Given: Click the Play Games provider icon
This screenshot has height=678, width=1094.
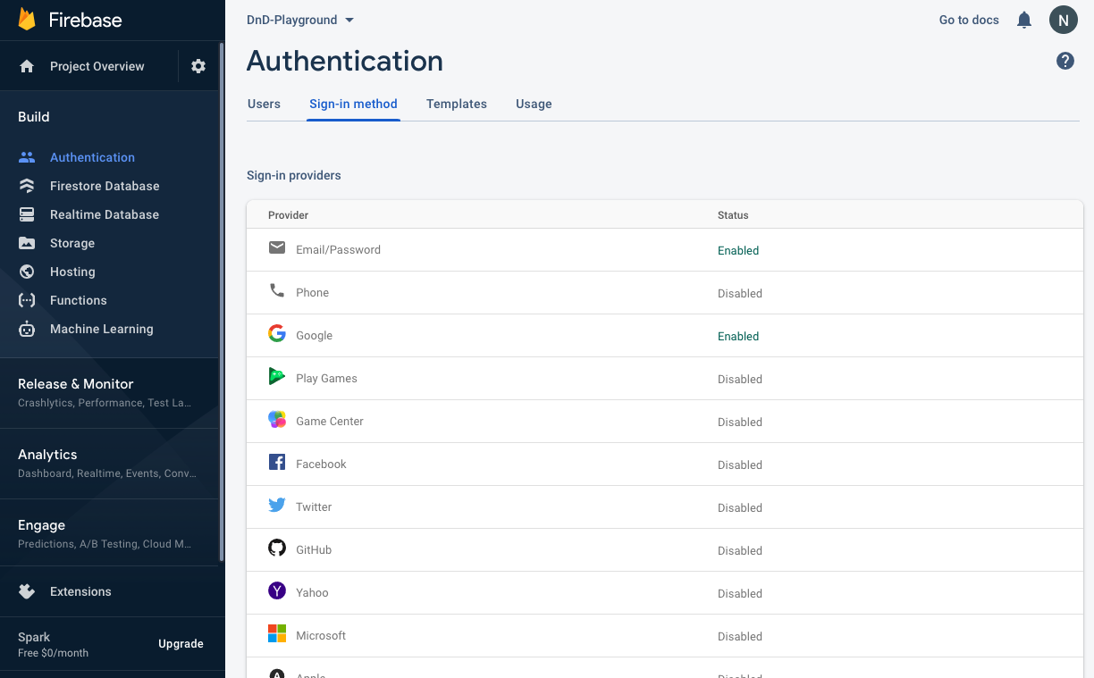Looking at the screenshot, I should 277,376.
